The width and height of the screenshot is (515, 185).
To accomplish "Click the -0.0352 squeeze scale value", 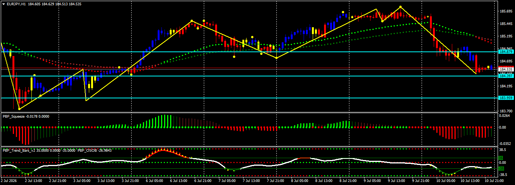I will pos(506,144).
